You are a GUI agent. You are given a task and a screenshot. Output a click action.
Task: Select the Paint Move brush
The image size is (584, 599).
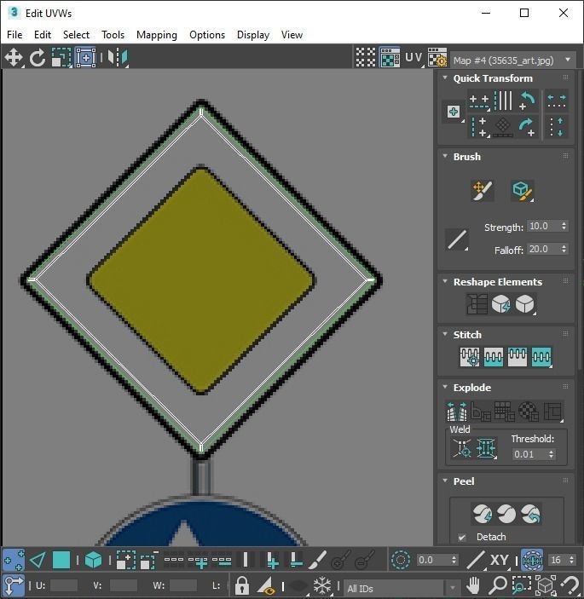click(483, 190)
